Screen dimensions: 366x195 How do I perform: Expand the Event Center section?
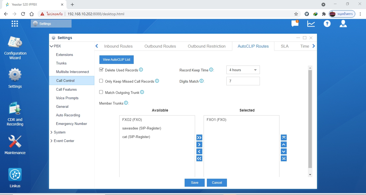pyautogui.click(x=64, y=141)
